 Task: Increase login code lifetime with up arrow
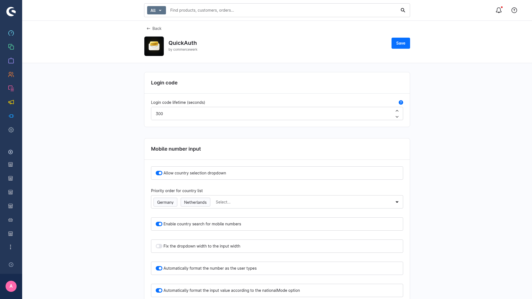[397, 111]
